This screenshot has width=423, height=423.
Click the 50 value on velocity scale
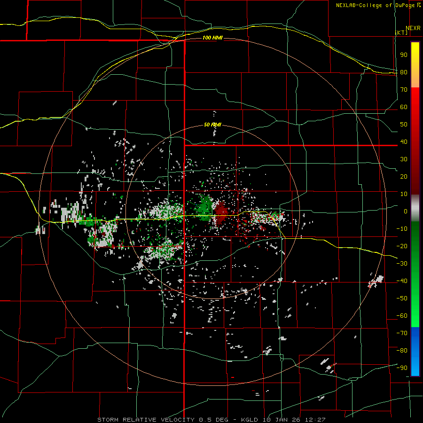404,125
